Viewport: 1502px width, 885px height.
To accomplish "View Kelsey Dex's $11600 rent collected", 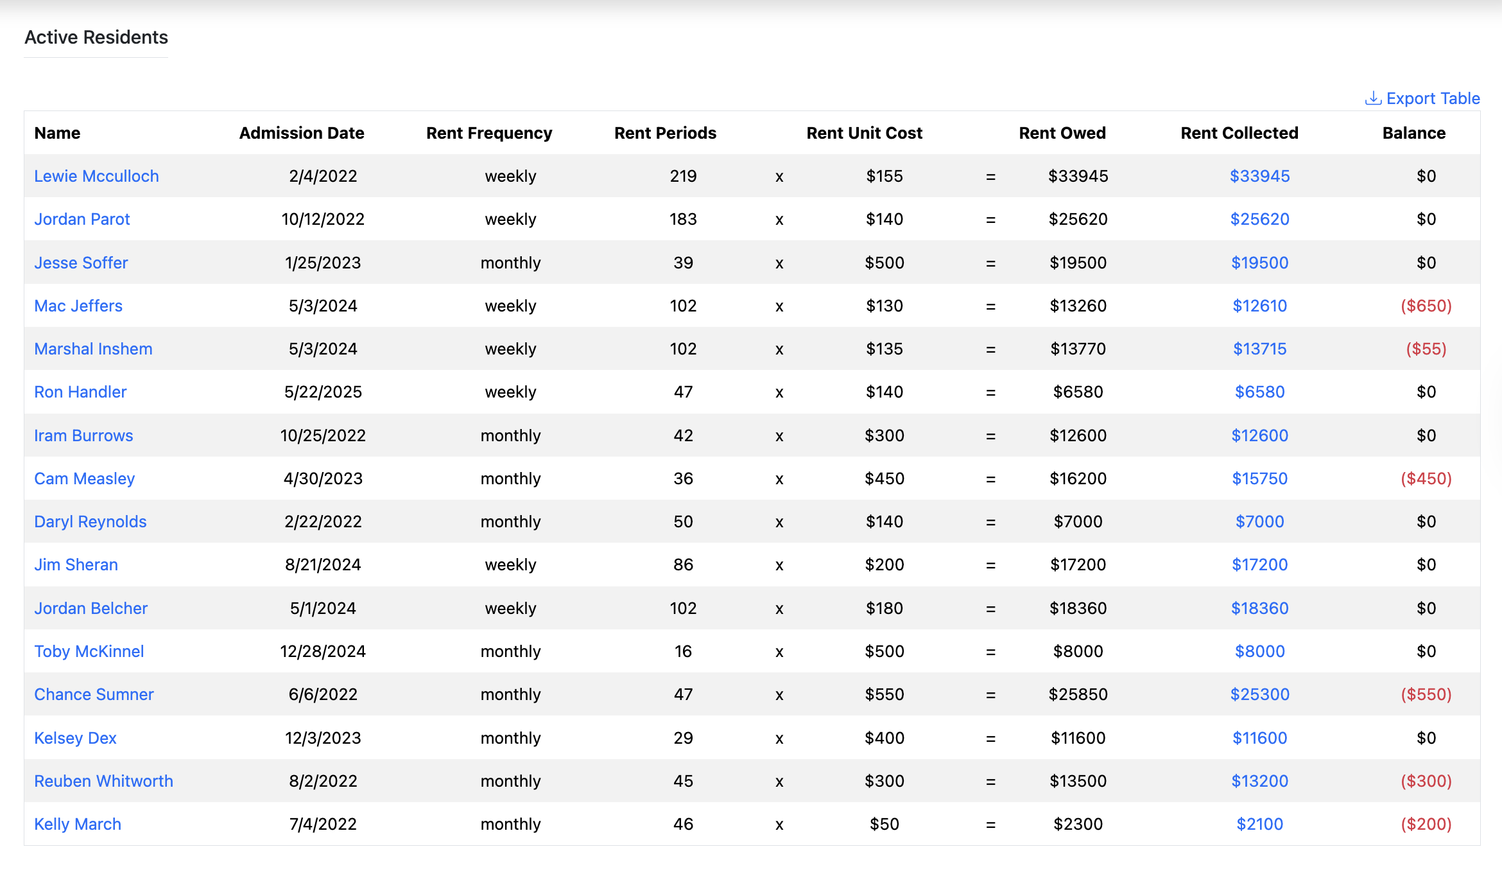I will point(1259,737).
